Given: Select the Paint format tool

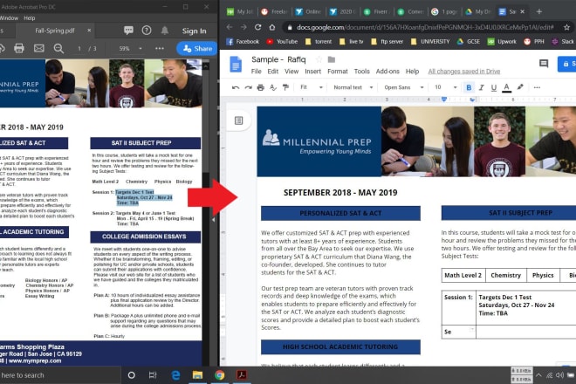Looking at the screenshot, I should 285,87.
